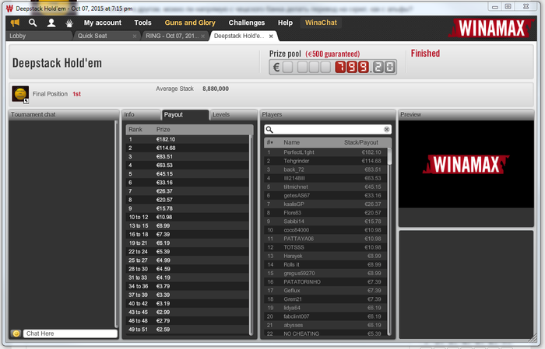
Task: Select player PATTAYA06 row
Action: coord(325,239)
